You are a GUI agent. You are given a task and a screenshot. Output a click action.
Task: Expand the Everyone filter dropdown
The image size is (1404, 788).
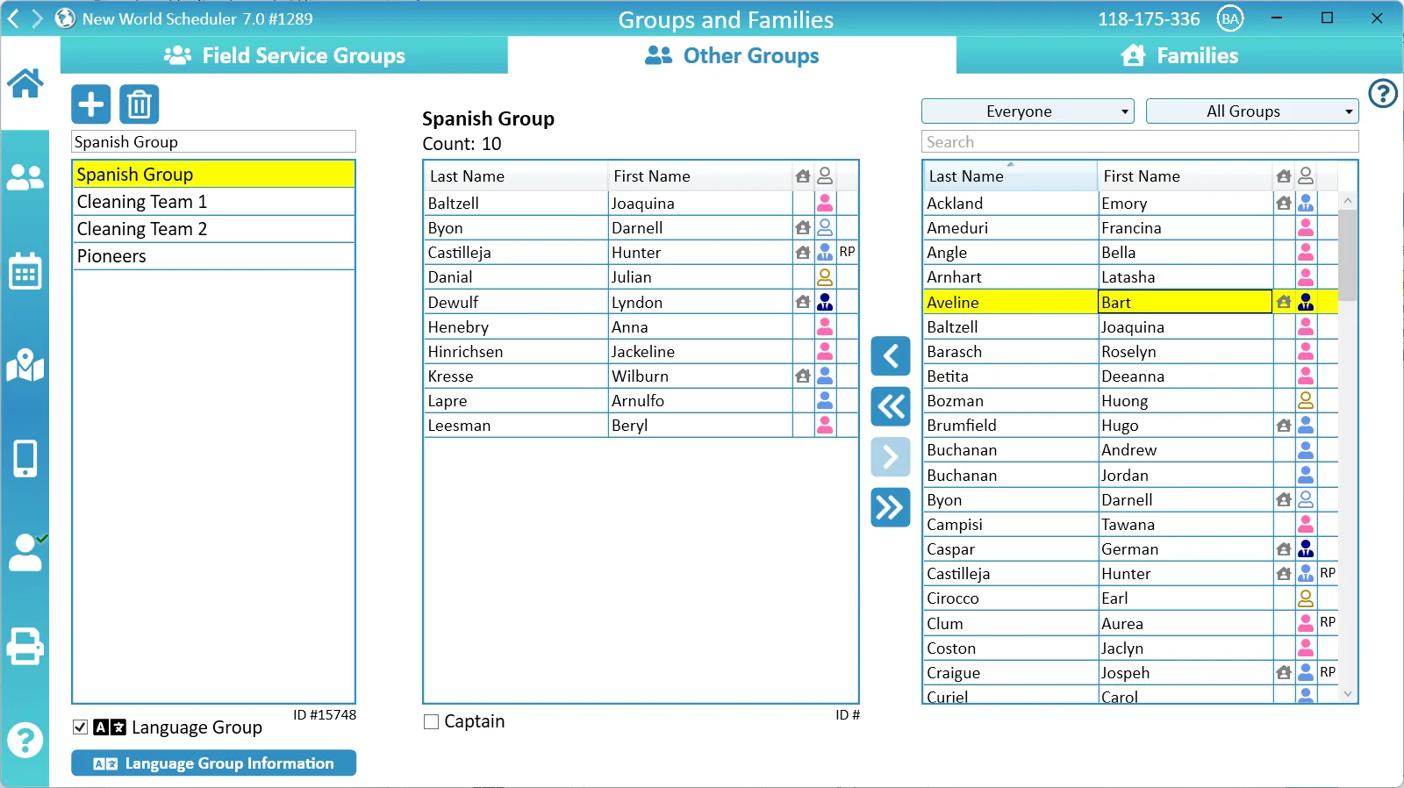1027,111
